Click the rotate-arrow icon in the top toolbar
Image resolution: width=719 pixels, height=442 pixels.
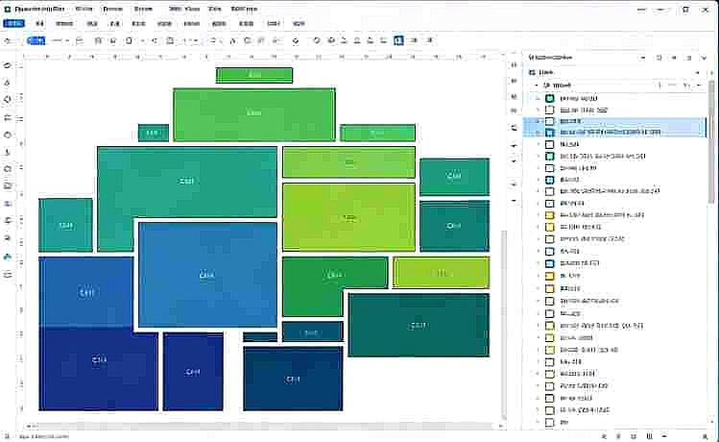(x=316, y=40)
